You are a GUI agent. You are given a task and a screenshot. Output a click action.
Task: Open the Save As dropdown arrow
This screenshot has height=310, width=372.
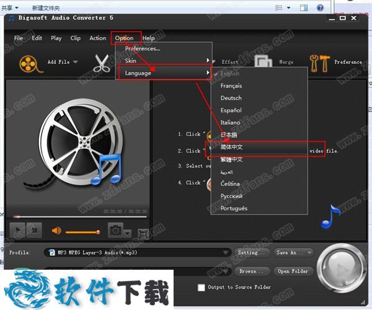309,253
